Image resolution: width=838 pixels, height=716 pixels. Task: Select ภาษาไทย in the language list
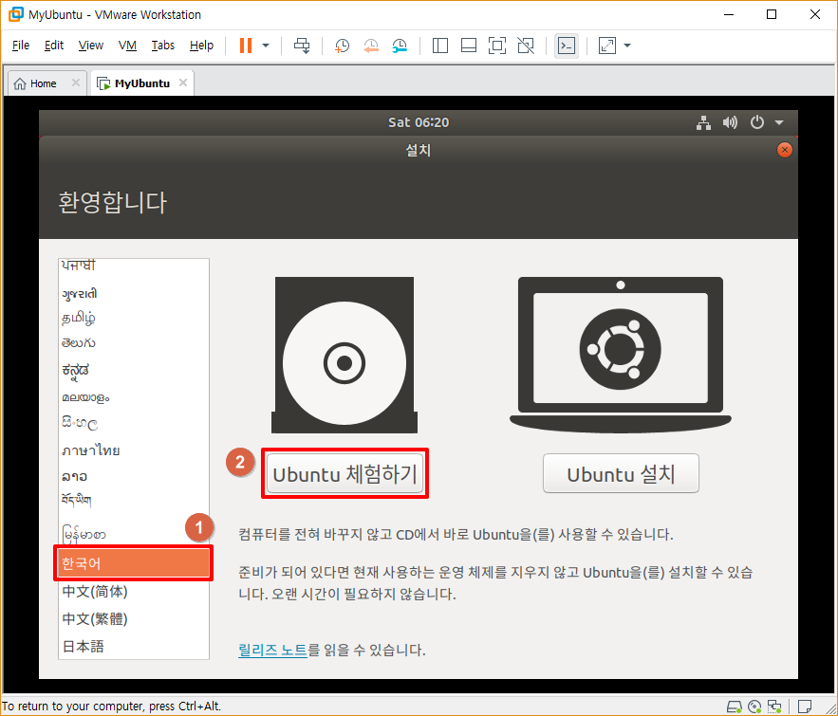134,450
